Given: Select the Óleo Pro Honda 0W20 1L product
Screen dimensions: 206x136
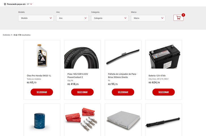Looking at the screenshot, I should pos(42,92).
